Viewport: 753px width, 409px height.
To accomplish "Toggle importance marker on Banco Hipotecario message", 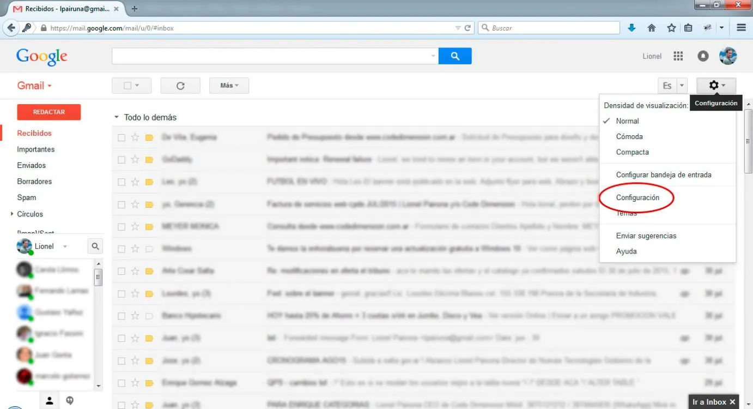I will 149,316.
